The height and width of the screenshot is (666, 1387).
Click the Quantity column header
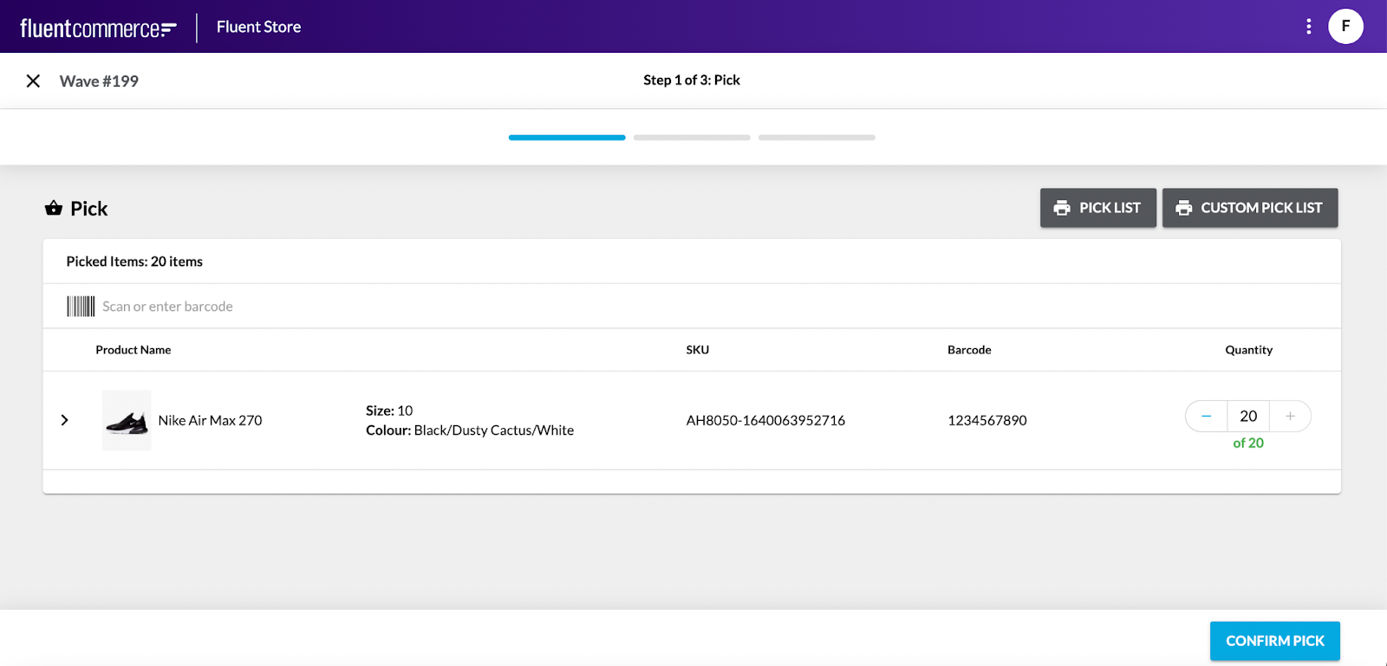[1248, 350]
